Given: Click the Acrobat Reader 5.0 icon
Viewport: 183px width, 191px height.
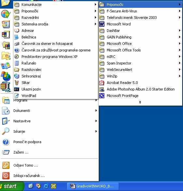Looking at the screenshot, I should 102,83.
